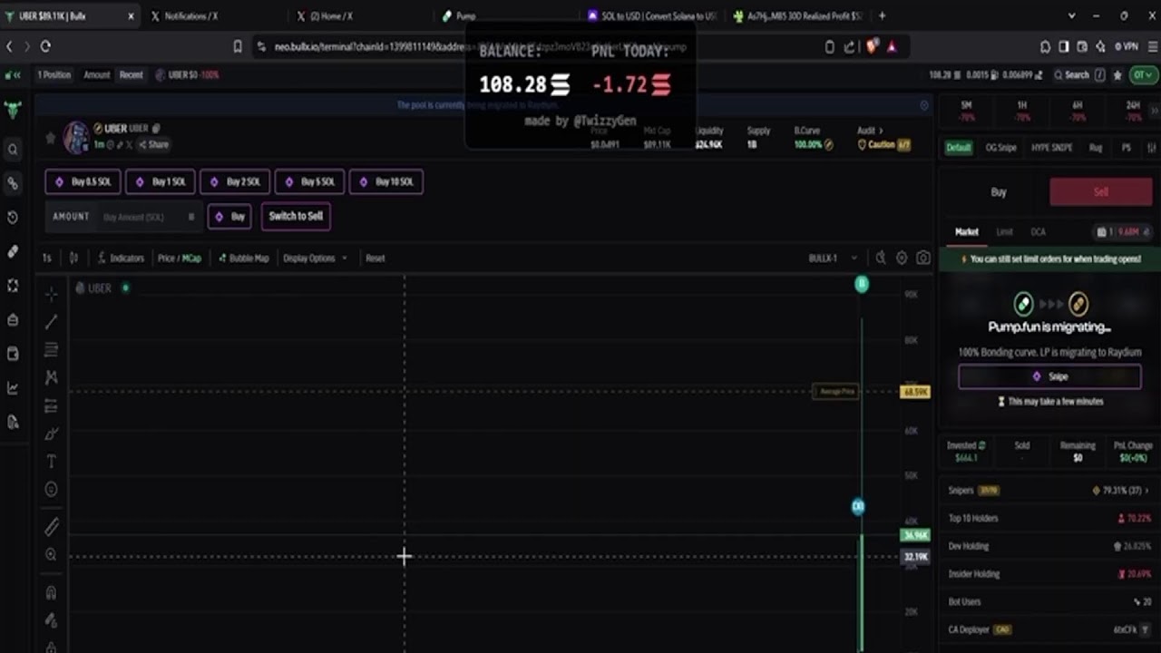
Task: Toggle Price / MCap chart display
Action: (x=179, y=258)
